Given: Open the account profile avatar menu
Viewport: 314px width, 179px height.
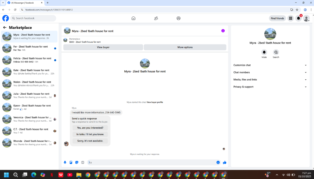Looking at the screenshot, I should pos(307,18).
